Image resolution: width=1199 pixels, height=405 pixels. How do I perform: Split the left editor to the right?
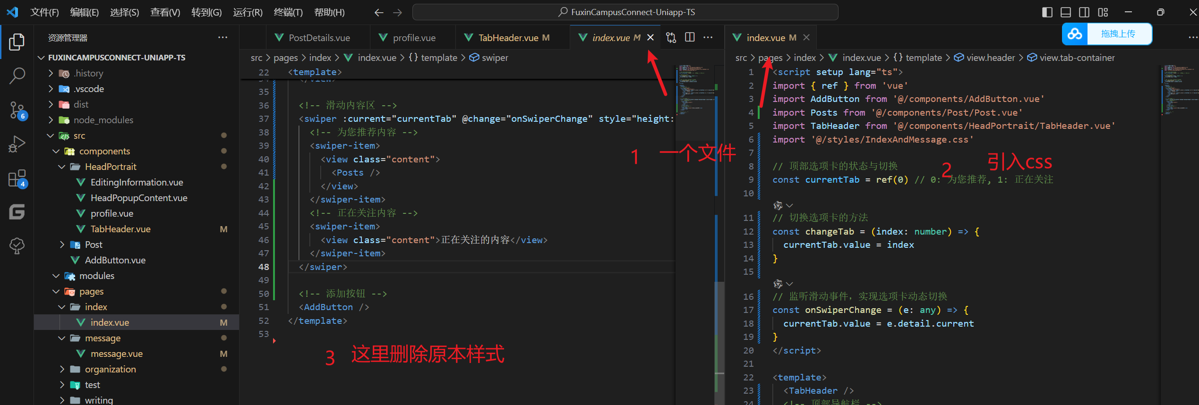coord(690,37)
